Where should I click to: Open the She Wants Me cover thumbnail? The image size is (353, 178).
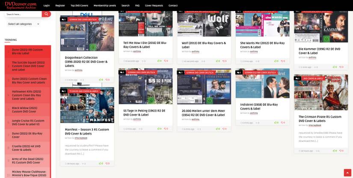(262, 23)
